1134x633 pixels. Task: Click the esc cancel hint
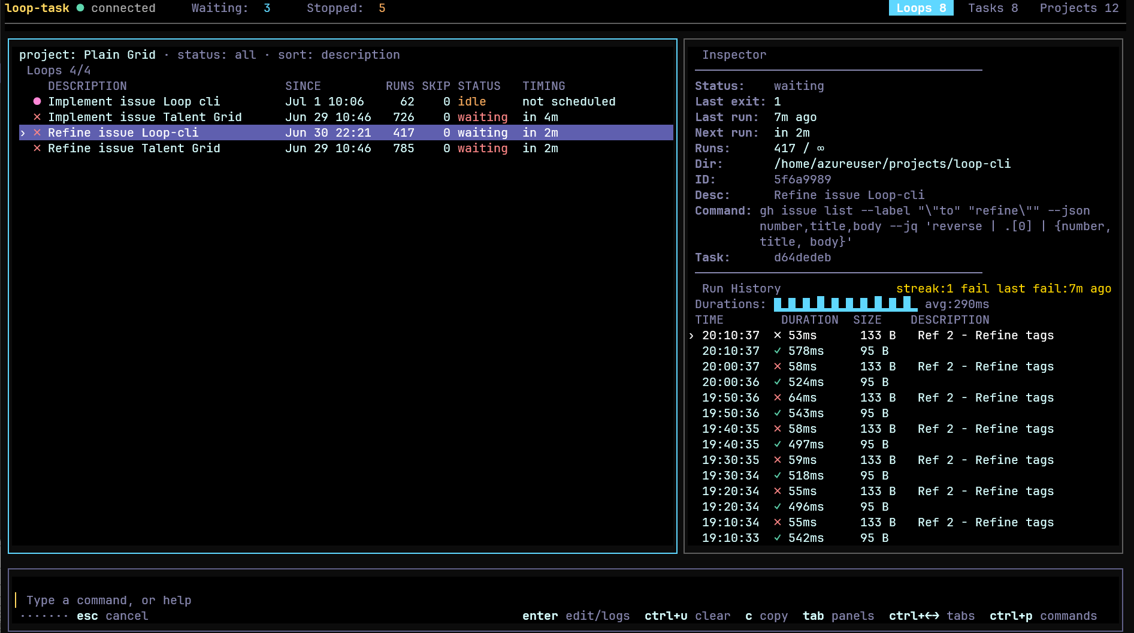coord(112,616)
